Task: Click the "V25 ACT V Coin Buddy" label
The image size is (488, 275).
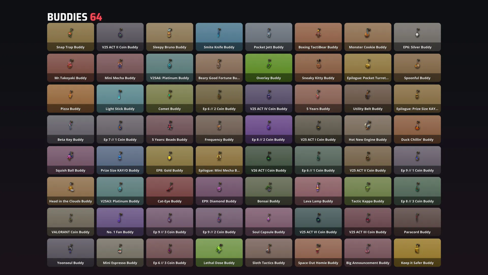Action: coord(368,170)
